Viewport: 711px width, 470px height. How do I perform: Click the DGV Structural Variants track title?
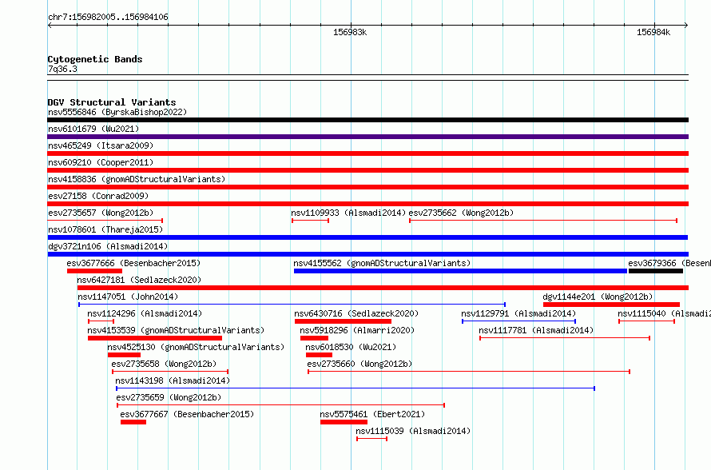click(112, 102)
